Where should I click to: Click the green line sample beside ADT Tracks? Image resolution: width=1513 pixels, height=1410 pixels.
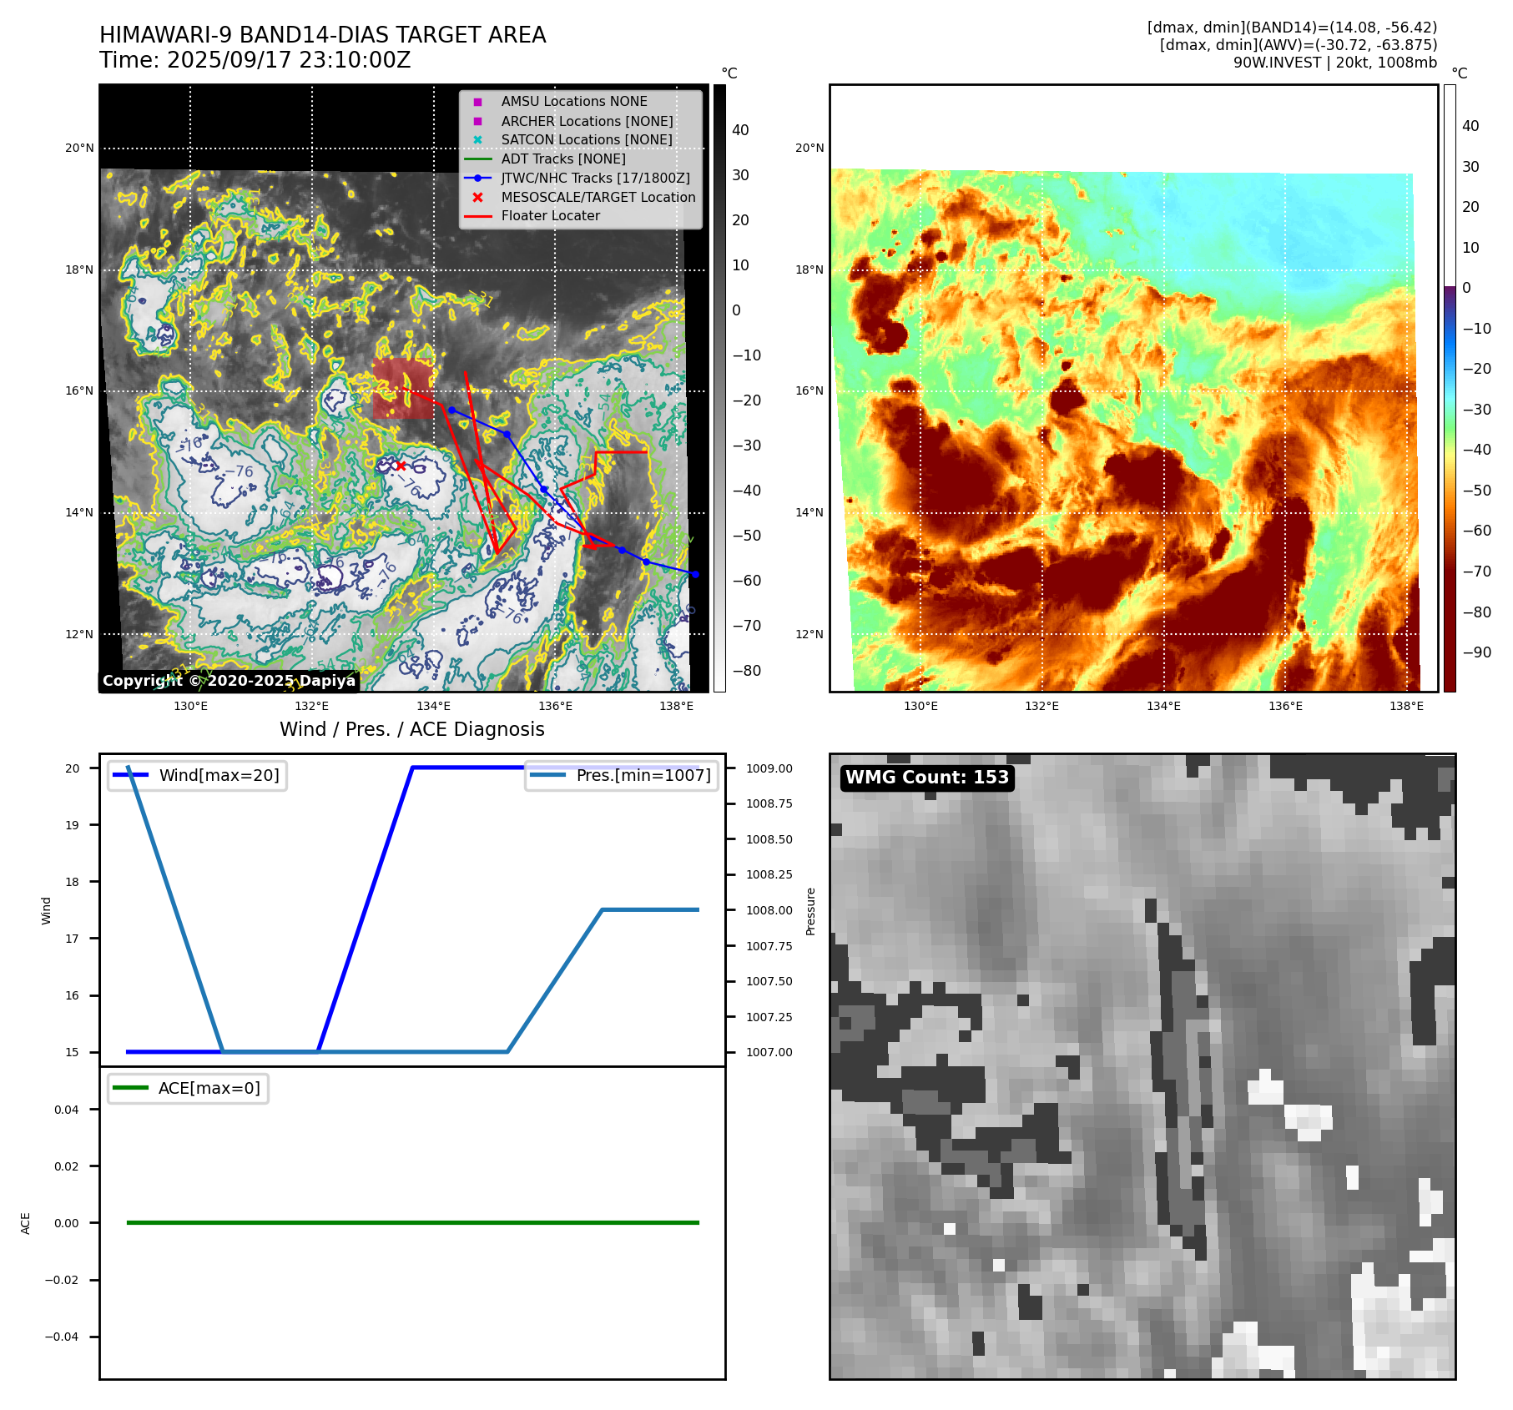pyautogui.click(x=477, y=159)
